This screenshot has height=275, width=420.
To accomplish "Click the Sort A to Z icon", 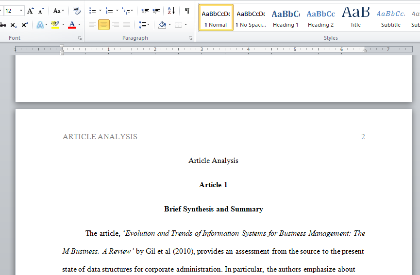I will click(171, 11).
